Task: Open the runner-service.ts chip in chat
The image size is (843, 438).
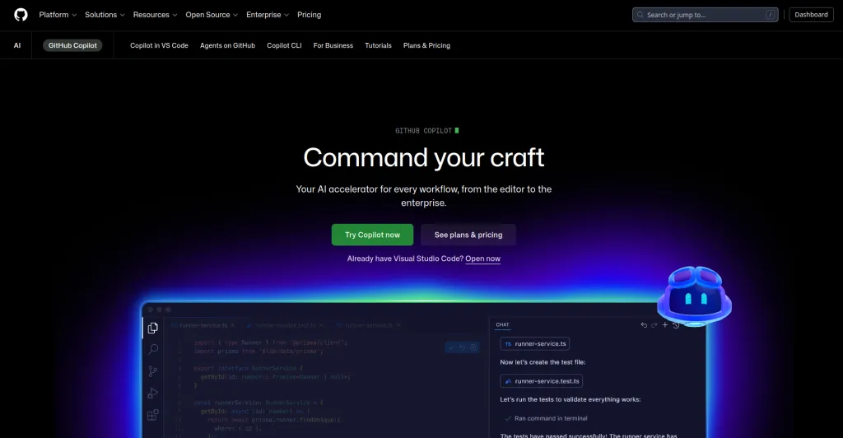Action: click(x=535, y=344)
